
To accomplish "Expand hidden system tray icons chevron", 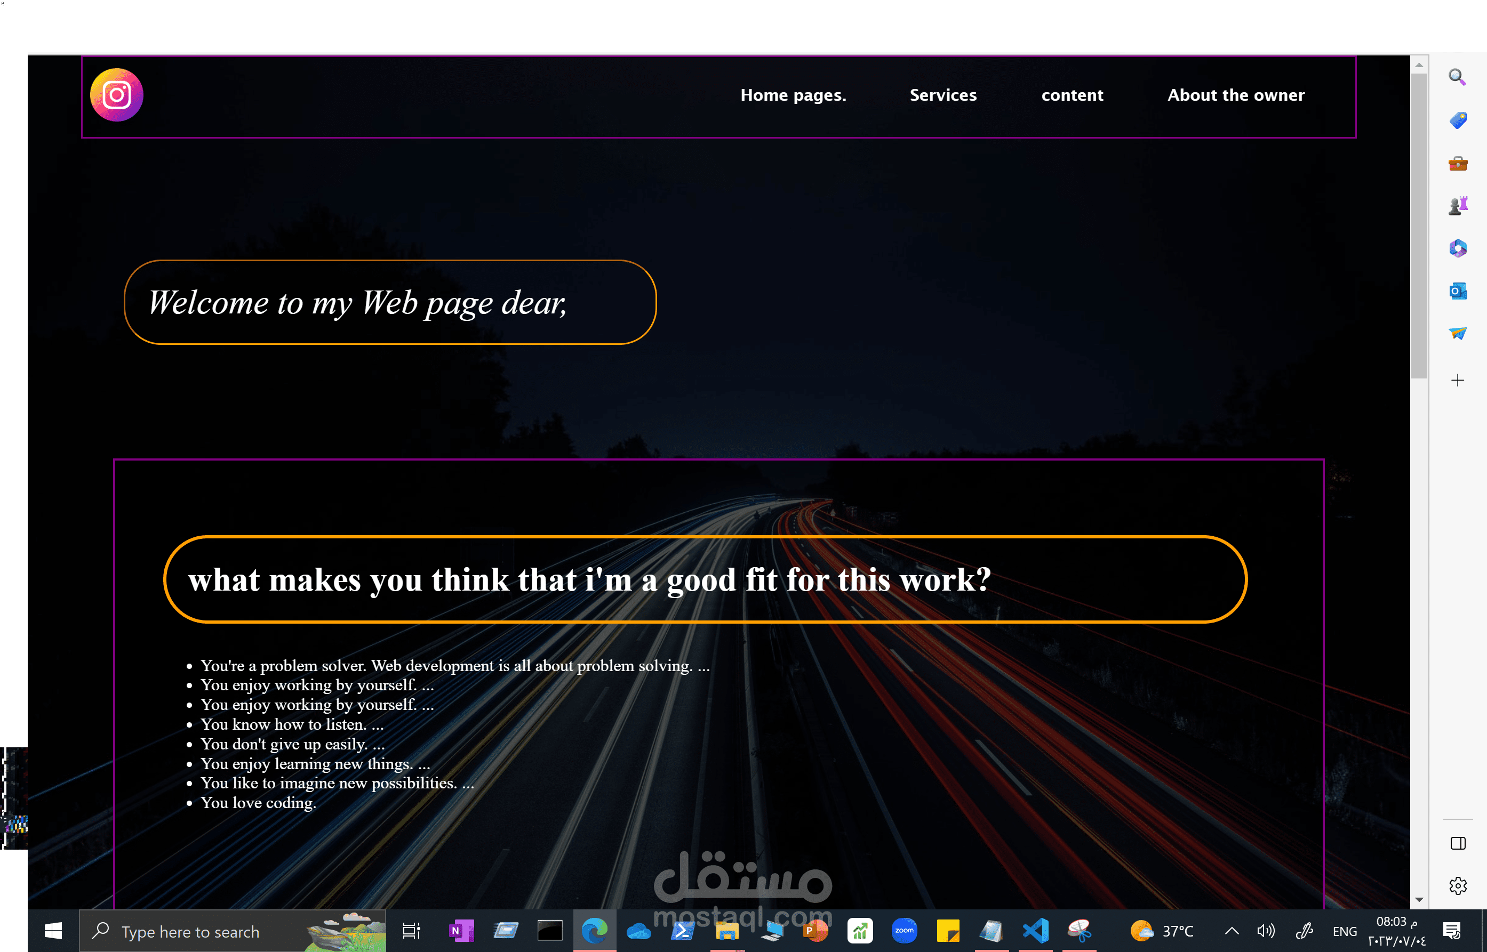I will (x=1232, y=930).
